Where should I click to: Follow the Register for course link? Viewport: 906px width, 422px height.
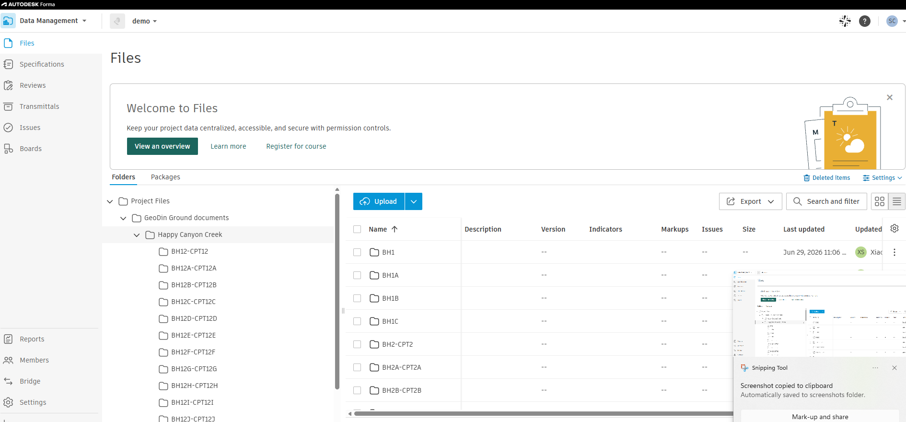(x=296, y=146)
